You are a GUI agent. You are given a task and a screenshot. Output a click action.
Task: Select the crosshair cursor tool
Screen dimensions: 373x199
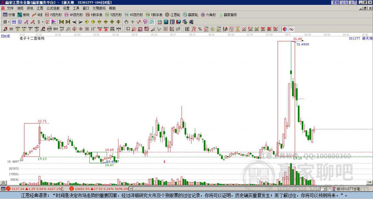click(x=133, y=22)
